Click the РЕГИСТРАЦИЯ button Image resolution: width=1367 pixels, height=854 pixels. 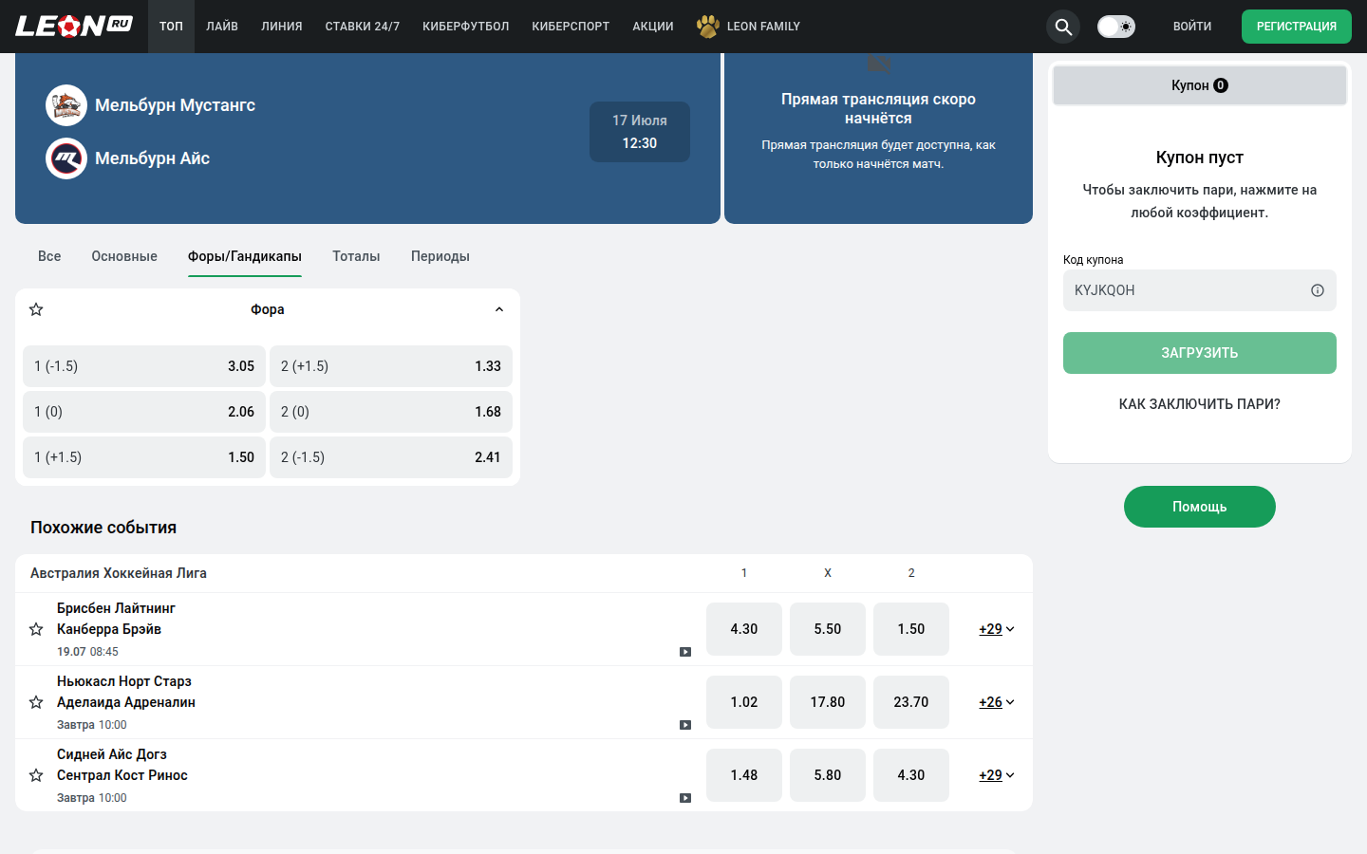[1297, 27]
